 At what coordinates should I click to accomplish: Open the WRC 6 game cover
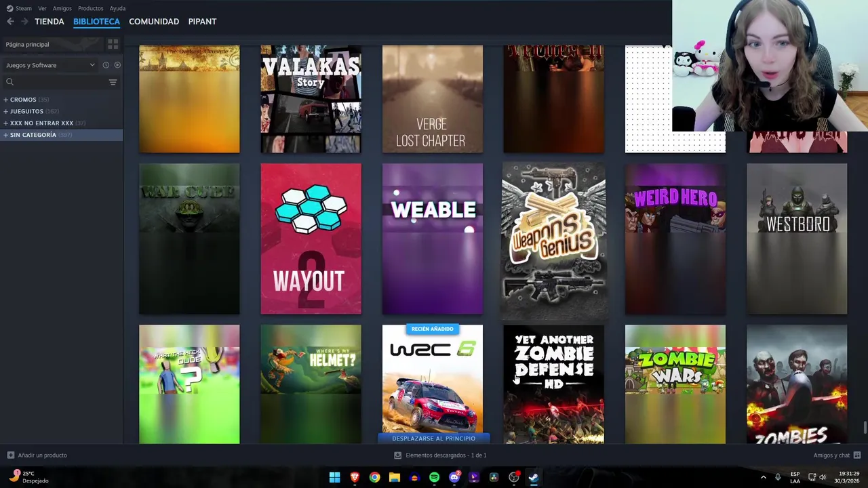click(x=433, y=383)
